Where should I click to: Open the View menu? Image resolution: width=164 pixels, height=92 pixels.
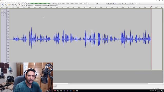(5, 2)
